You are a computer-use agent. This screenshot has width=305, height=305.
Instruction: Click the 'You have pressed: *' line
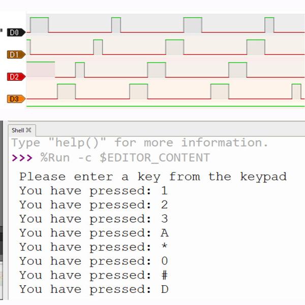click(93, 248)
